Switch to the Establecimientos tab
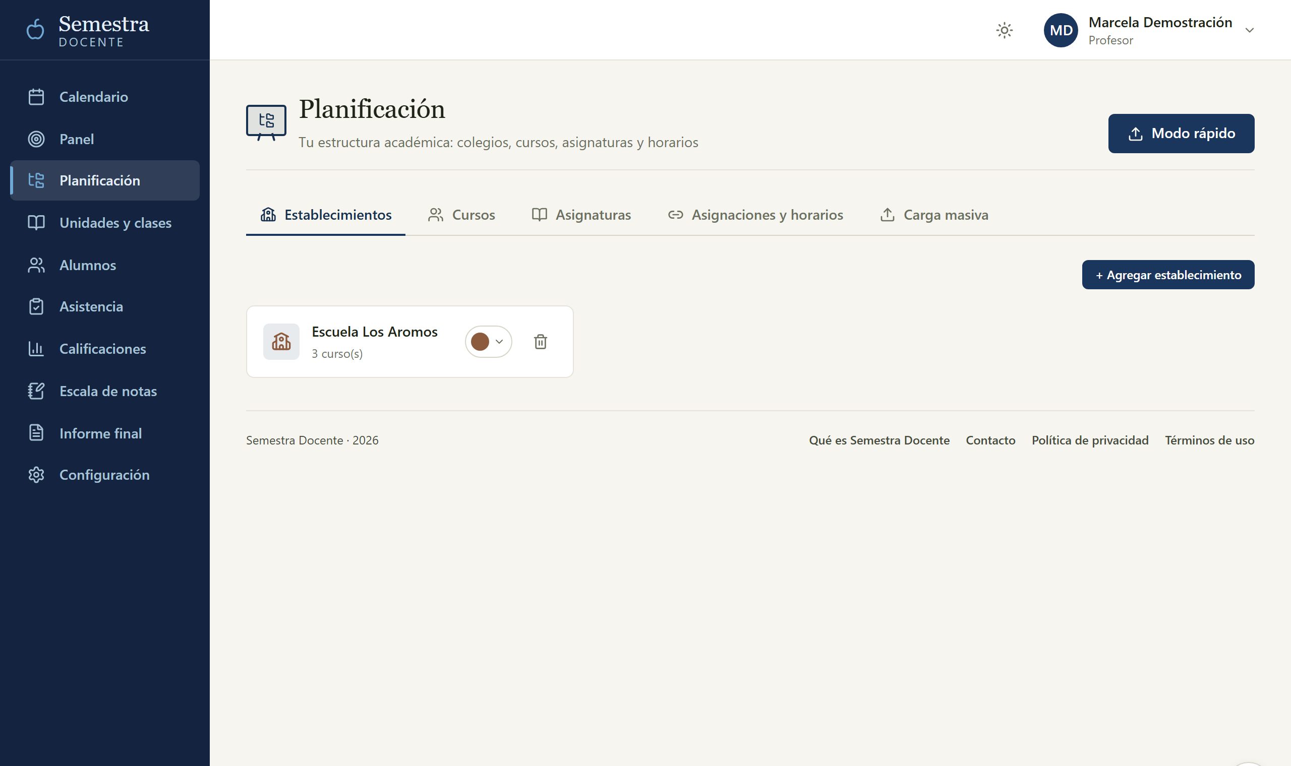 click(326, 215)
